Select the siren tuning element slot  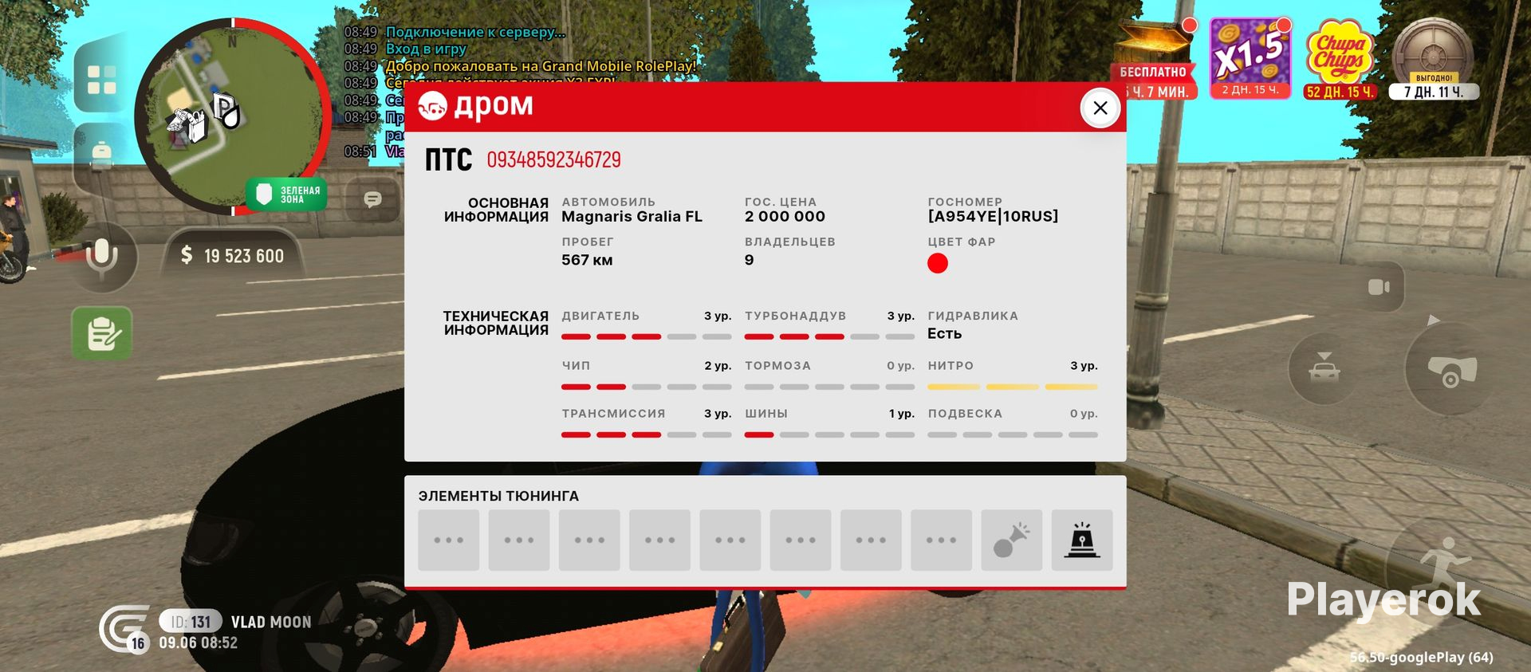[1082, 540]
